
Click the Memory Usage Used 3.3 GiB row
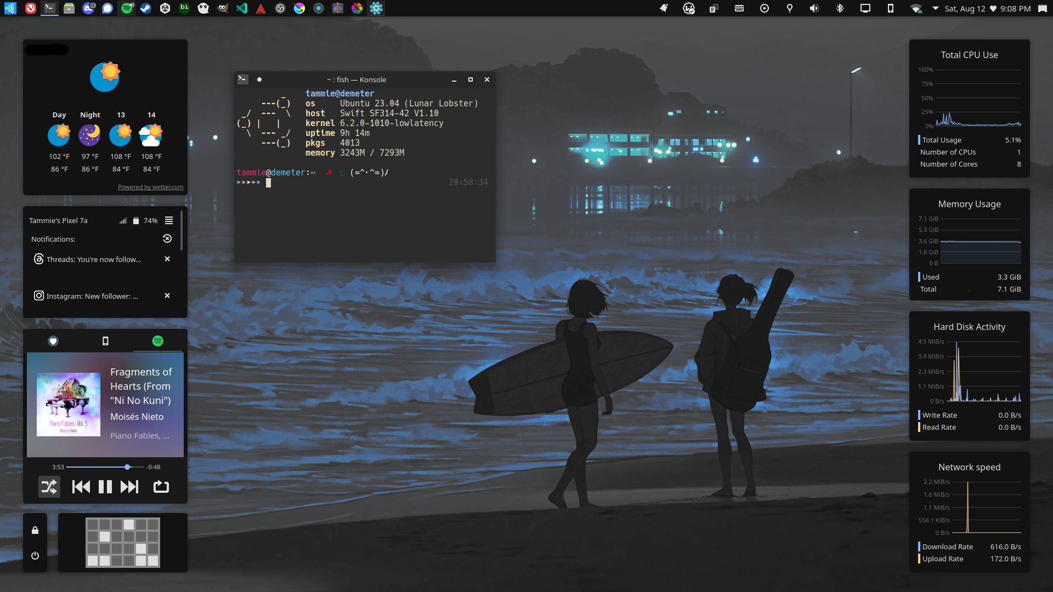(x=970, y=277)
